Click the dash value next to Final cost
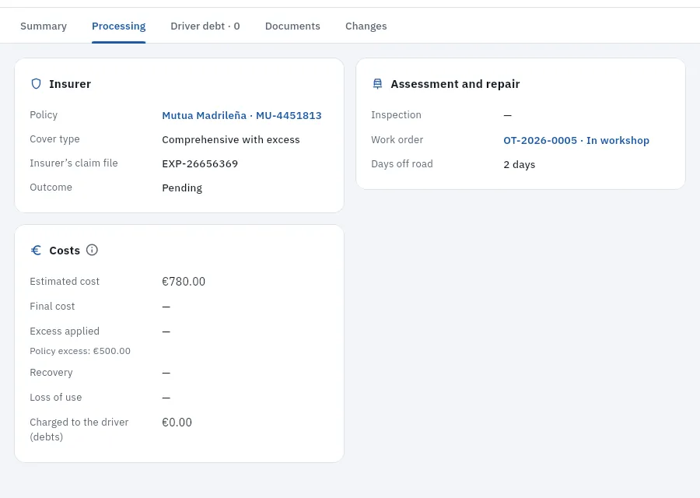Image resolution: width=700 pixels, height=498 pixels. pyautogui.click(x=166, y=307)
